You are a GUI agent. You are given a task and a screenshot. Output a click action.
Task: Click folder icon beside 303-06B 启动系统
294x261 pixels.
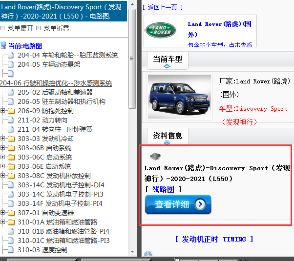tap(11, 148)
